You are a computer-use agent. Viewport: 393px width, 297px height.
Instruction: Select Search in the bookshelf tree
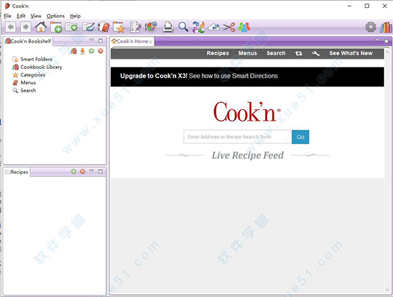click(x=28, y=90)
